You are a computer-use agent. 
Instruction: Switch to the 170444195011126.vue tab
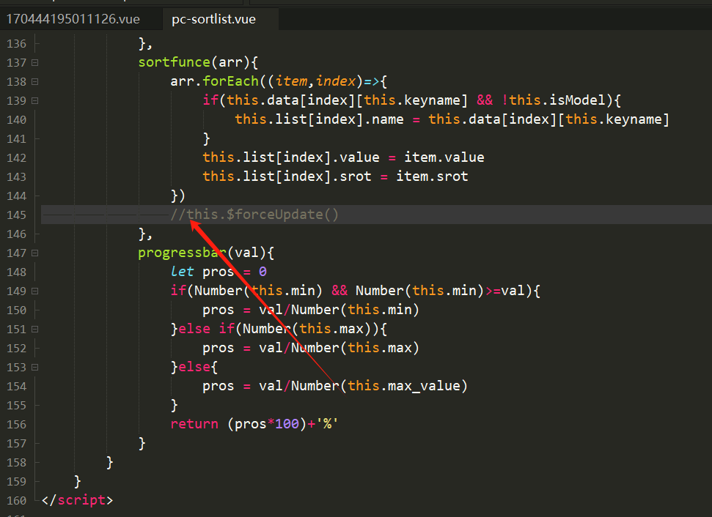pyautogui.click(x=73, y=19)
